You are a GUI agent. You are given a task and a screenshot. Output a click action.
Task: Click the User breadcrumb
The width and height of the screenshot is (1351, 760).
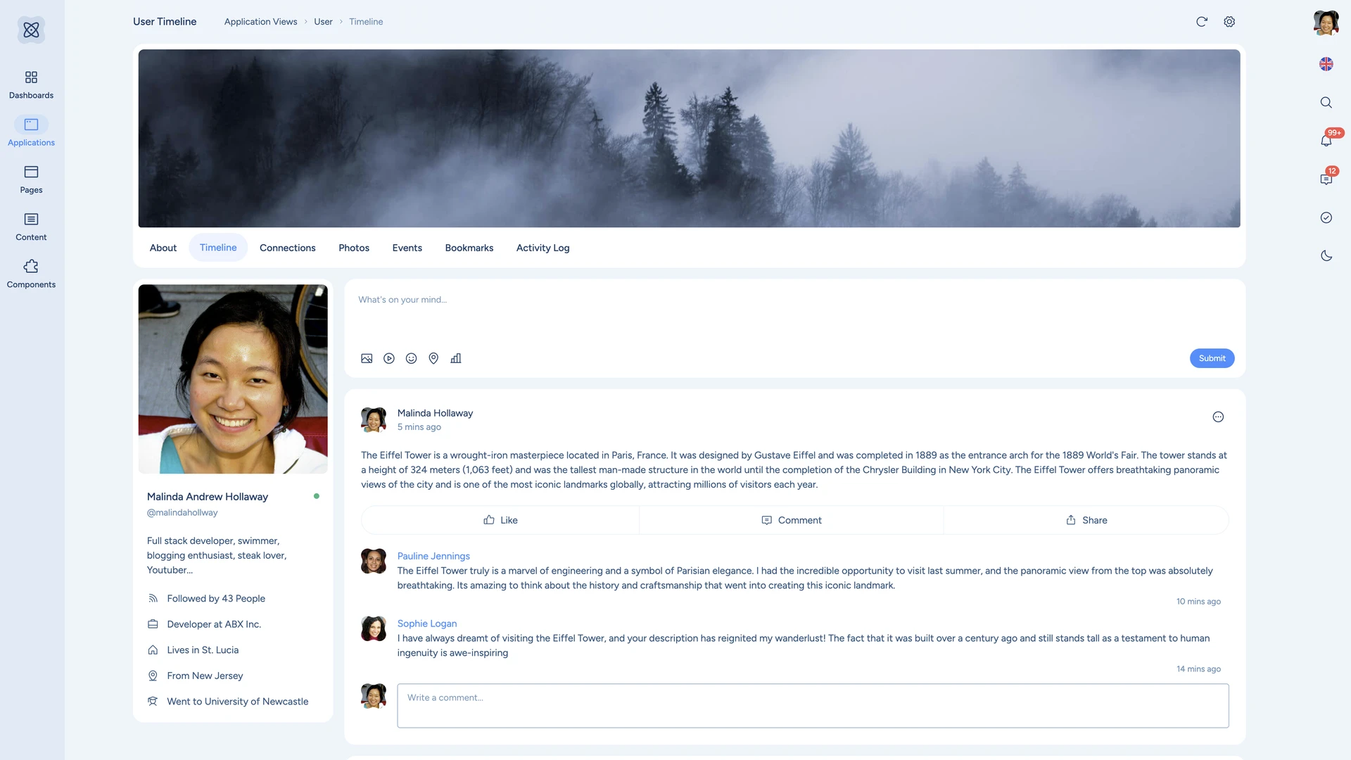tap(323, 22)
